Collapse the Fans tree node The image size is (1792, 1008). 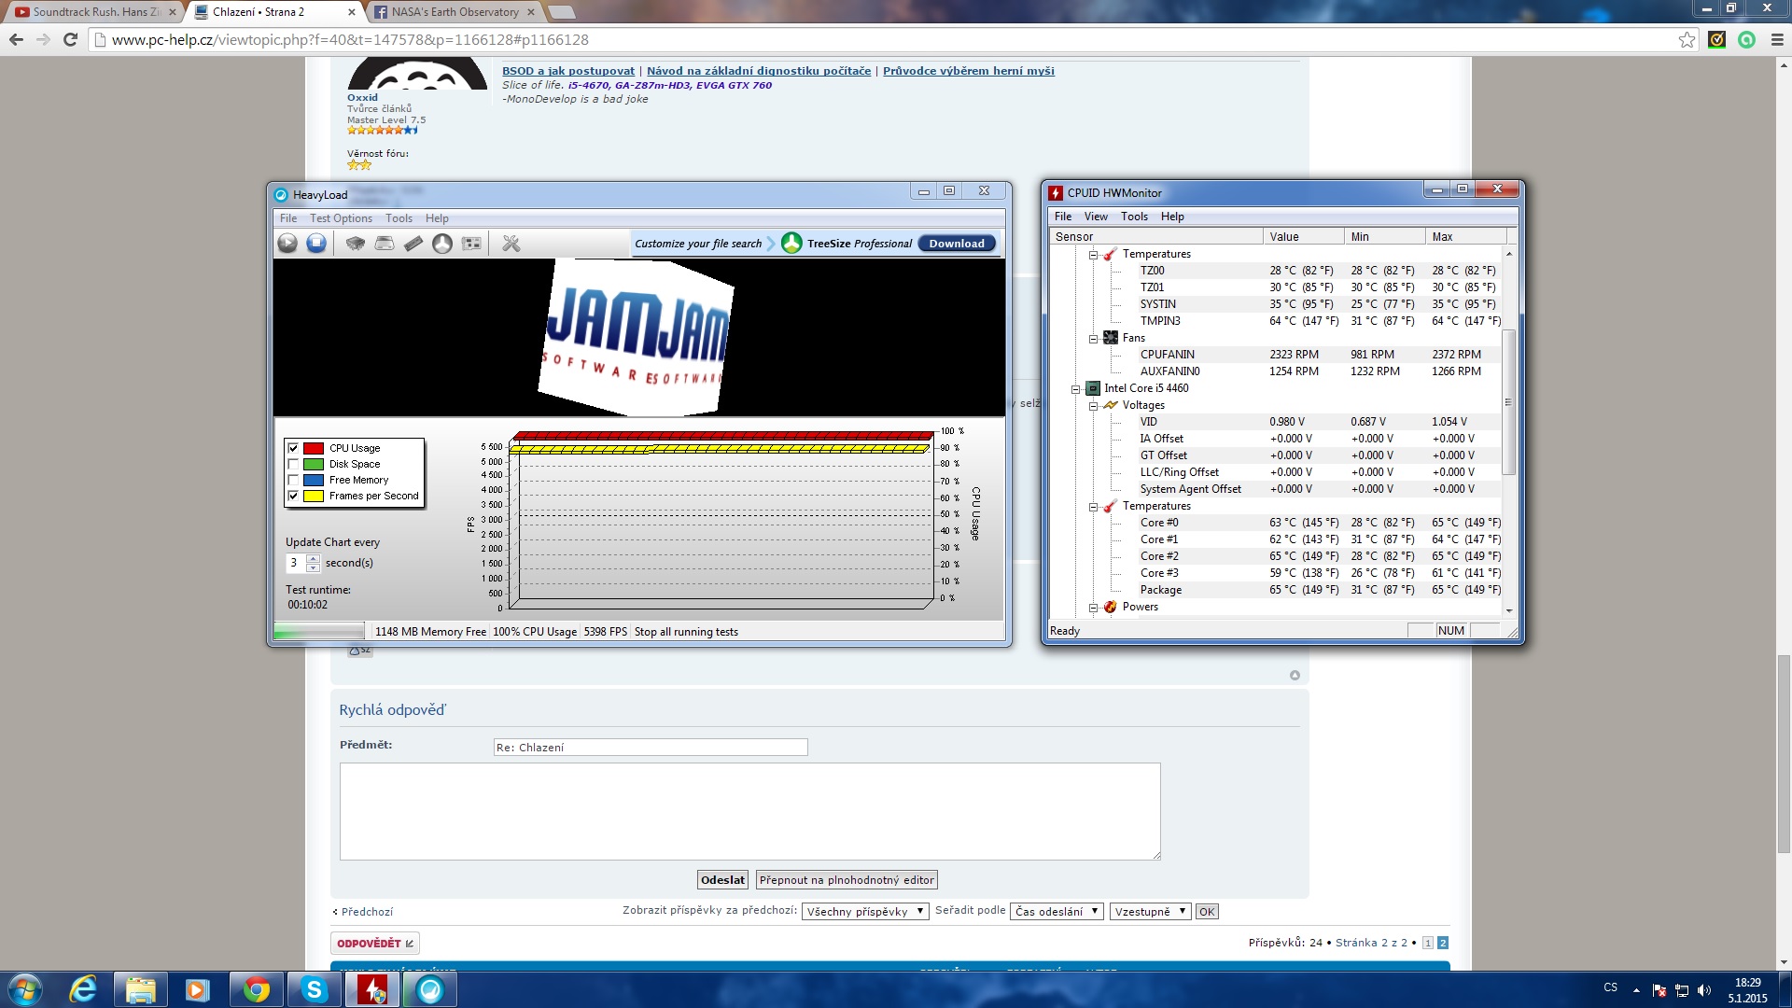tap(1093, 339)
